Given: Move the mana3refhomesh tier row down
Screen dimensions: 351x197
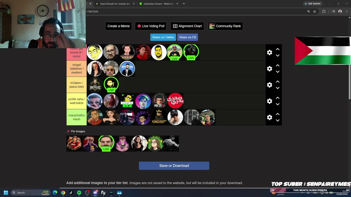Looking at the screenshot, I should point(278,120).
